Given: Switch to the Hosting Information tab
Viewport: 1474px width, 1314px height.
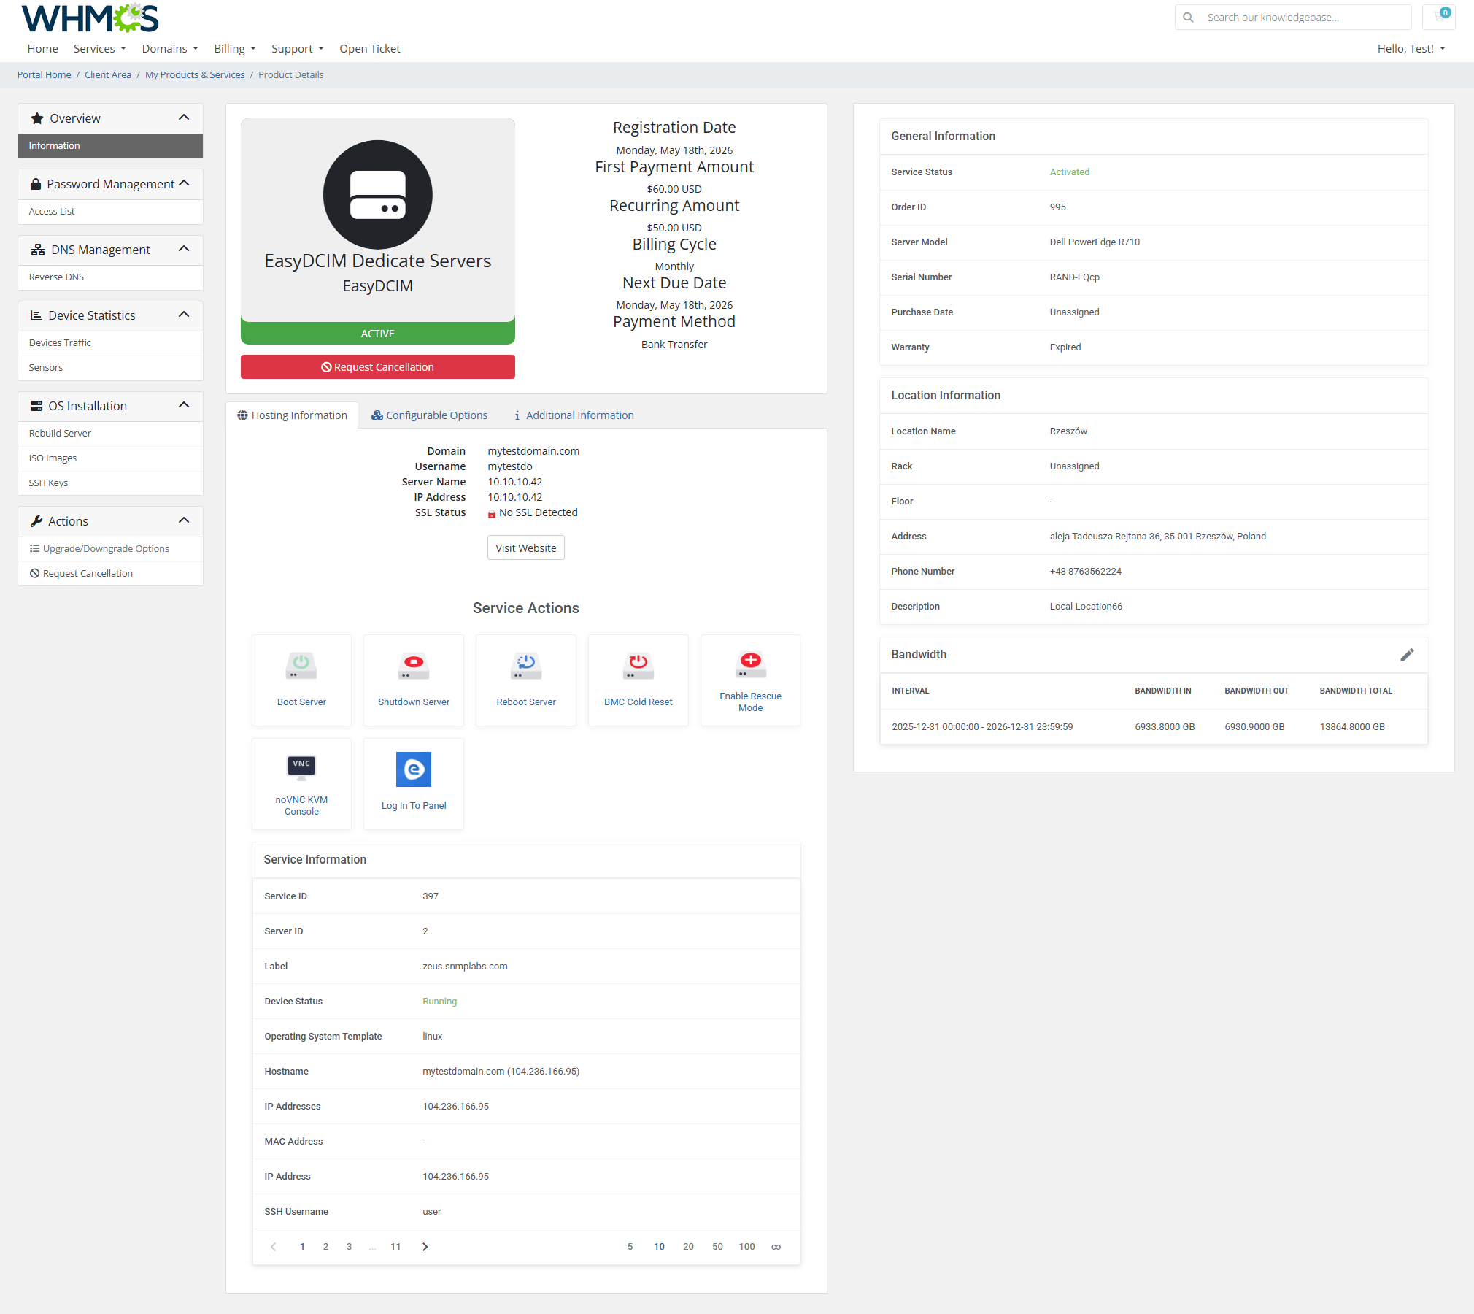Looking at the screenshot, I should tap(292, 415).
